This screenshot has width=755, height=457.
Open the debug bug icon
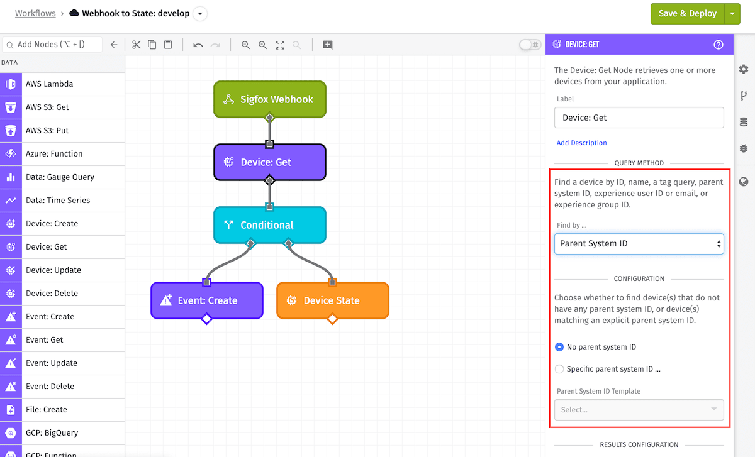coord(744,148)
